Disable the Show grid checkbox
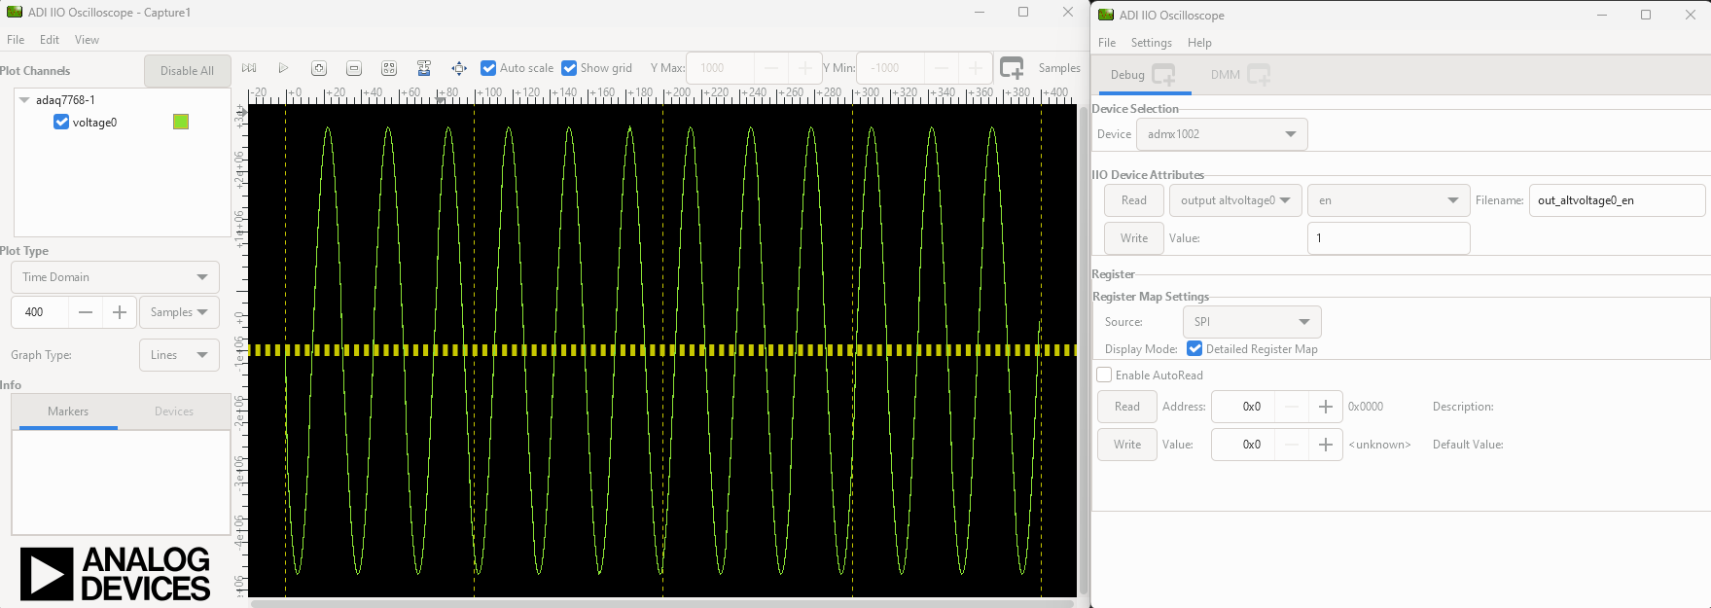 coord(569,68)
